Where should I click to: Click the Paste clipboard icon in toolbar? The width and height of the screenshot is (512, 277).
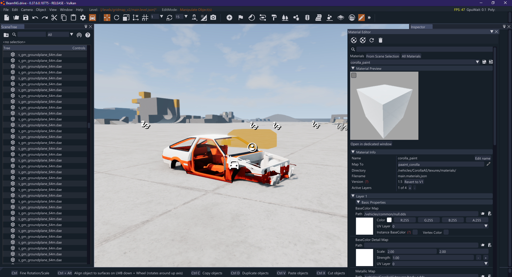73,18
